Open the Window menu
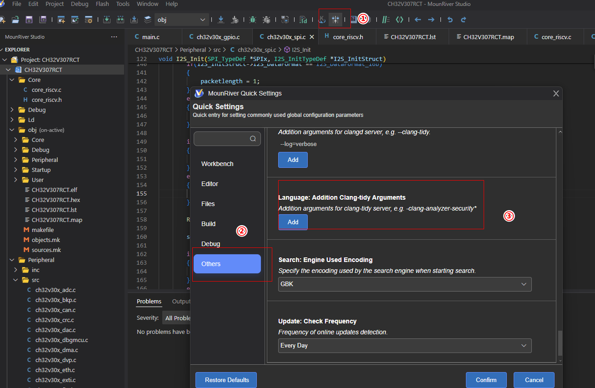 pyautogui.click(x=148, y=4)
